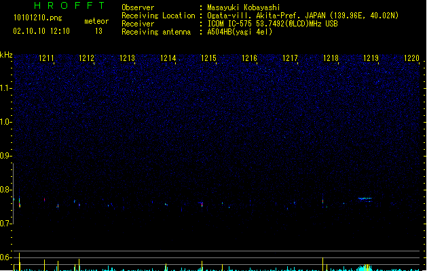
Task: Click the 1.0 kHz frequency label
Action: pos(5,122)
